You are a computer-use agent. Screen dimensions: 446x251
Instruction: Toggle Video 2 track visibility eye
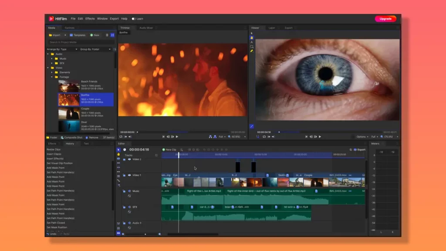coord(129,159)
